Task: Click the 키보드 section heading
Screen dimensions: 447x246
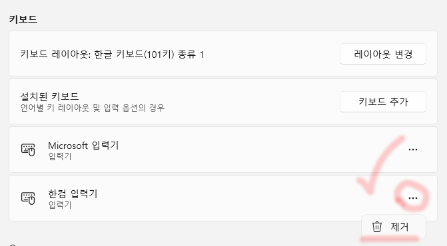Action: pos(23,19)
